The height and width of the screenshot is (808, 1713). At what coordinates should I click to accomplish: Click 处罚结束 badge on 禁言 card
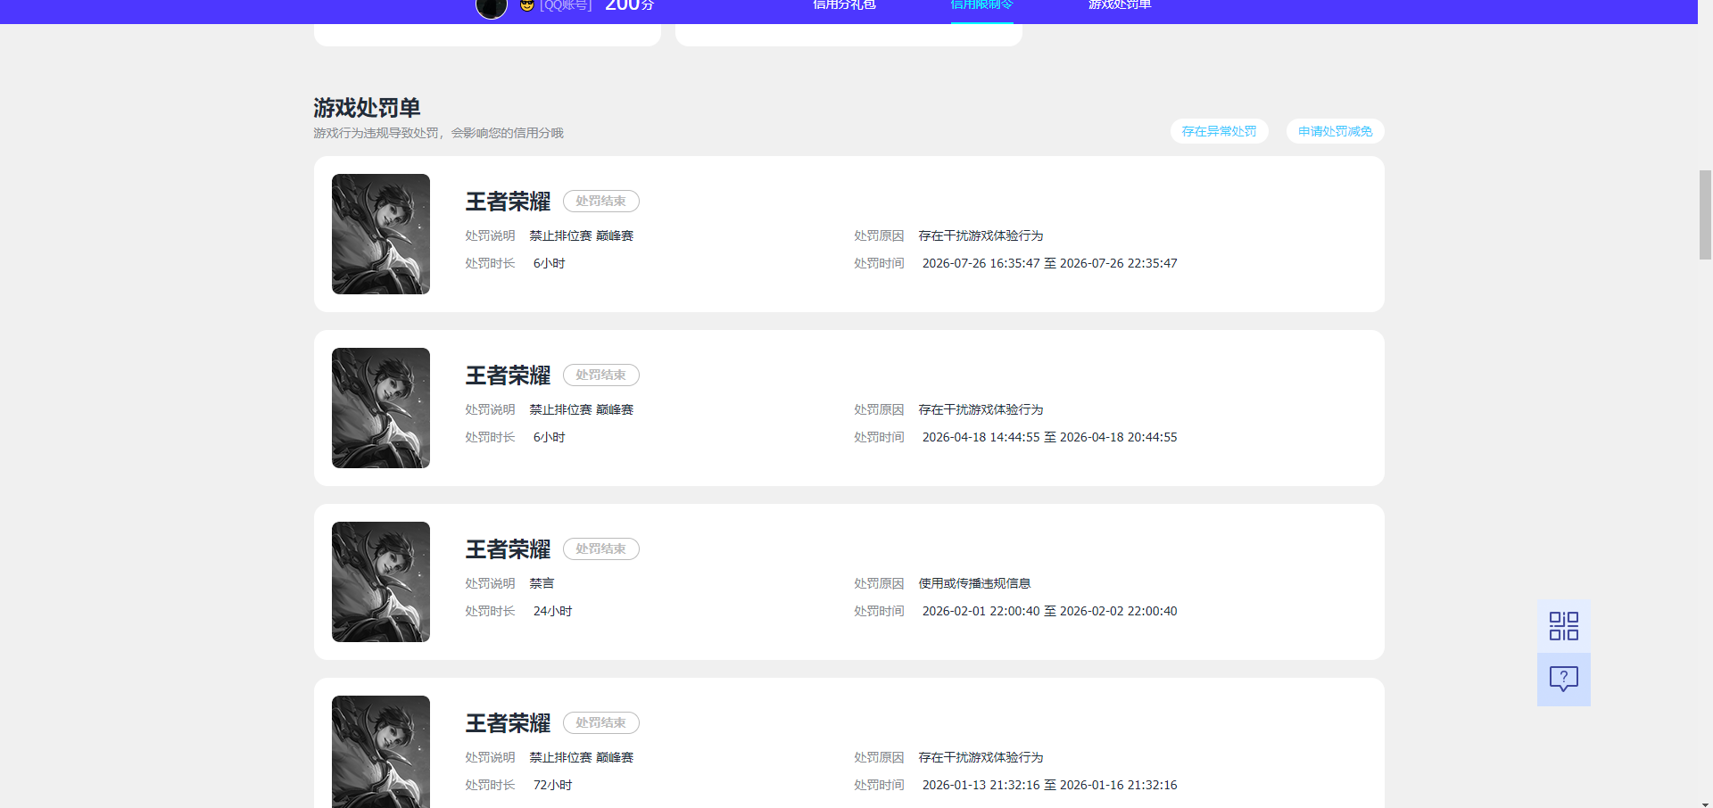click(600, 548)
